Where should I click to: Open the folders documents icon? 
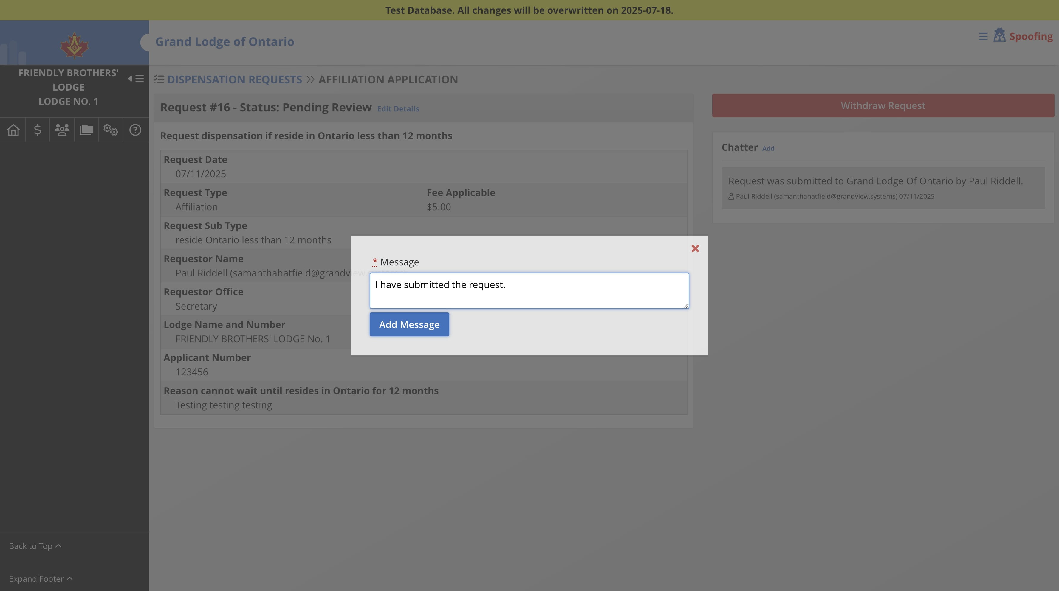coord(86,130)
